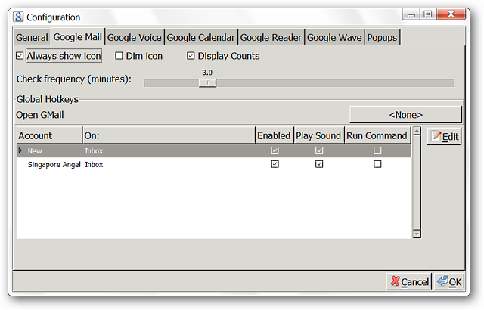Toggle Enabled checkbox for Singapore Angel
Image resolution: width=484 pixels, height=310 pixels.
(275, 164)
